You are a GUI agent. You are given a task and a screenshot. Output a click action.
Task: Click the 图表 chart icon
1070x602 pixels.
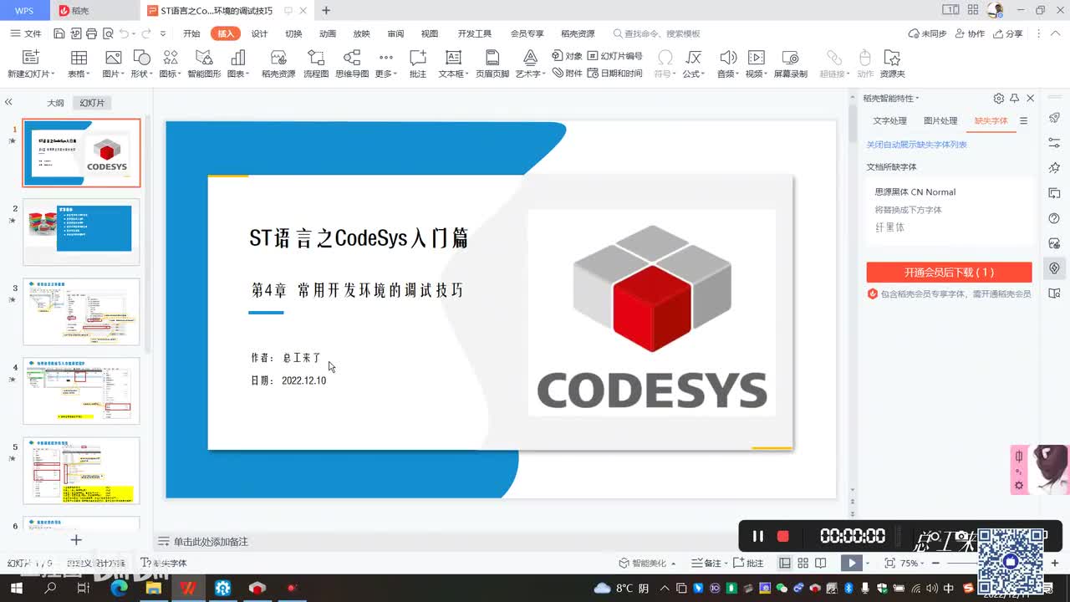(x=238, y=58)
